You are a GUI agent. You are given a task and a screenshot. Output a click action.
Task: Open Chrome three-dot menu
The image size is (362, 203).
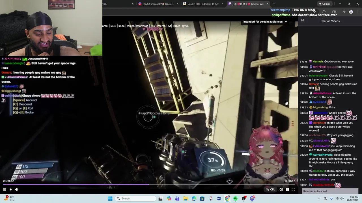tap(358, 12)
